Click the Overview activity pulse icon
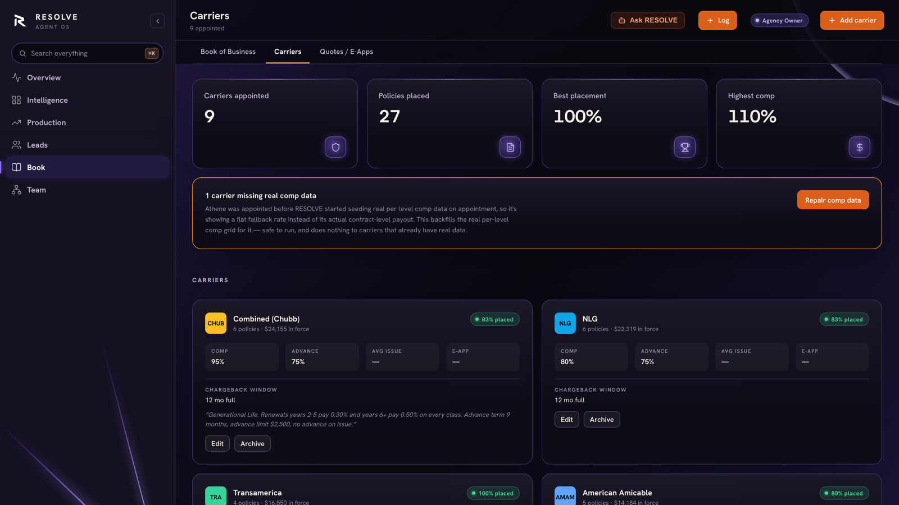 point(16,77)
